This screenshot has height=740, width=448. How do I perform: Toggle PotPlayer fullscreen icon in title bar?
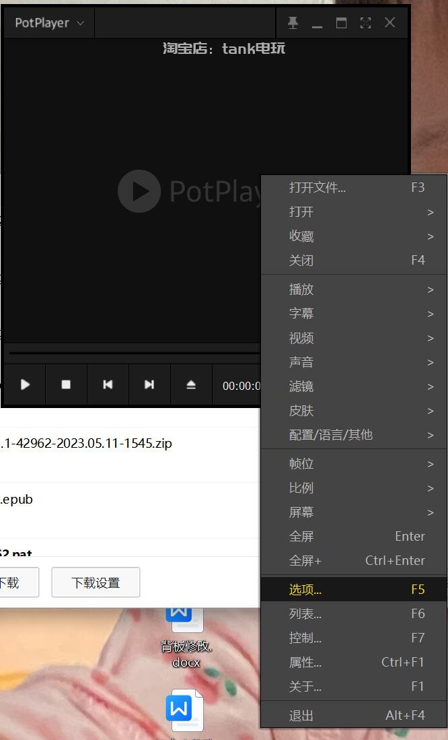point(365,23)
